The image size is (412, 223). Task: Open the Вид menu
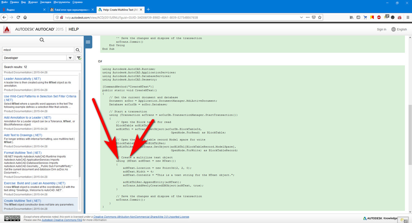pos(23,2)
